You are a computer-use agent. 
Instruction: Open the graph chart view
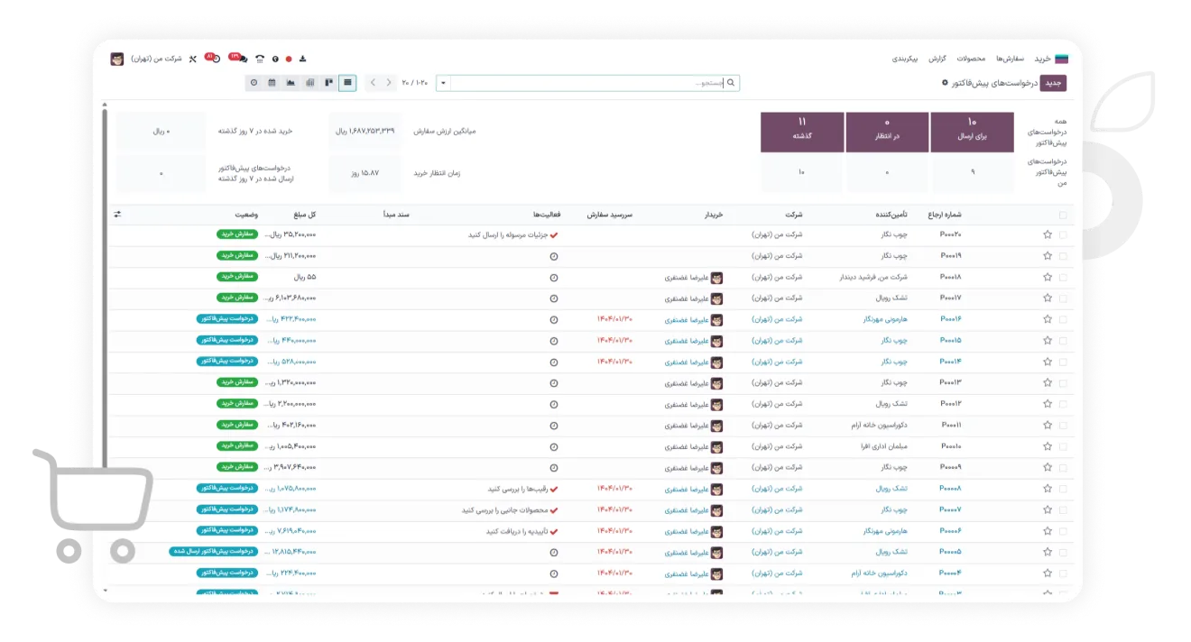click(291, 83)
